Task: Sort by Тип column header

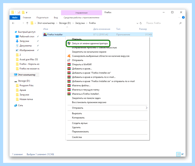Action: [x=118, y=29]
